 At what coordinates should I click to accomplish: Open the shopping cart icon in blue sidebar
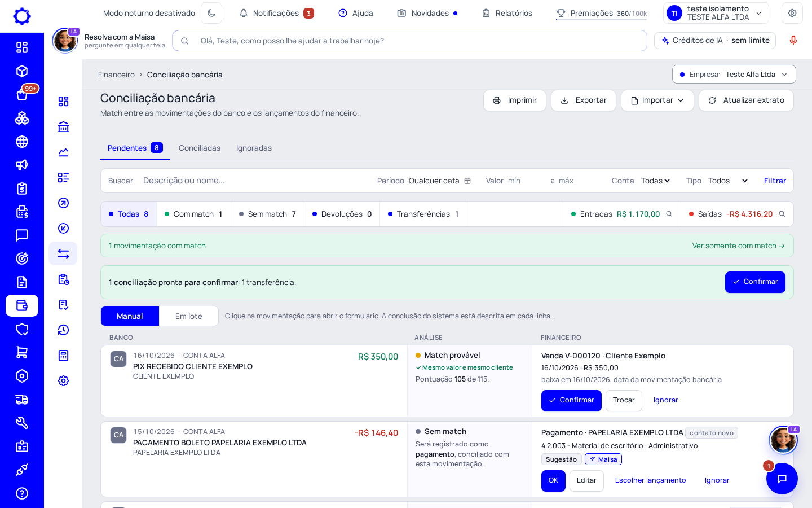pyautogui.click(x=22, y=352)
